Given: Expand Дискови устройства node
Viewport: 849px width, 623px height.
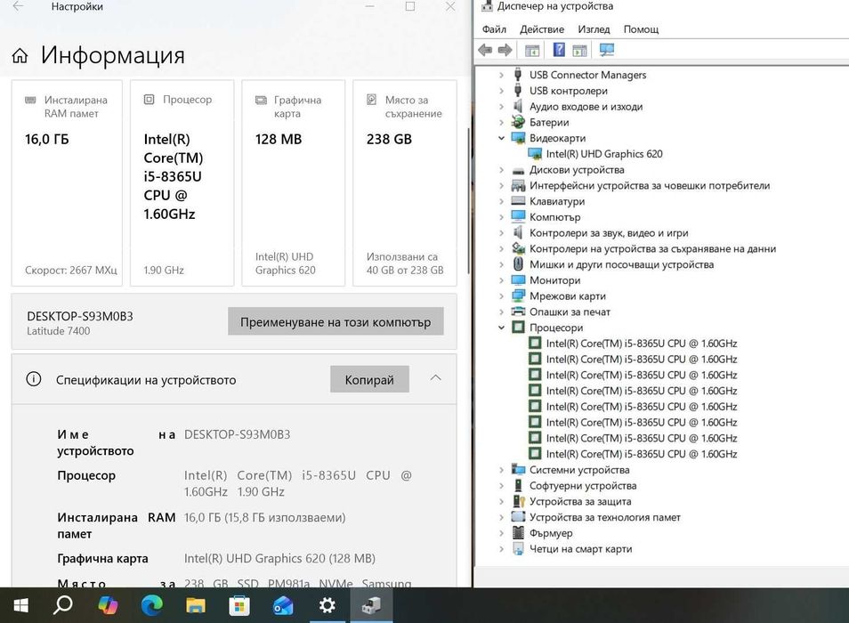Looking at the screenshot, I should (501, 170).
